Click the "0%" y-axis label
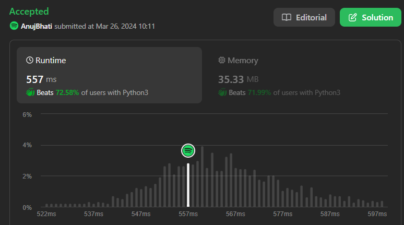The height and width of the screenshot is (225, 404). click(x=27, y=207)
